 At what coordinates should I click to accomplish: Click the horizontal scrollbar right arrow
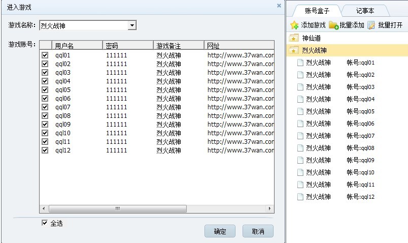[x=270, y=209]
